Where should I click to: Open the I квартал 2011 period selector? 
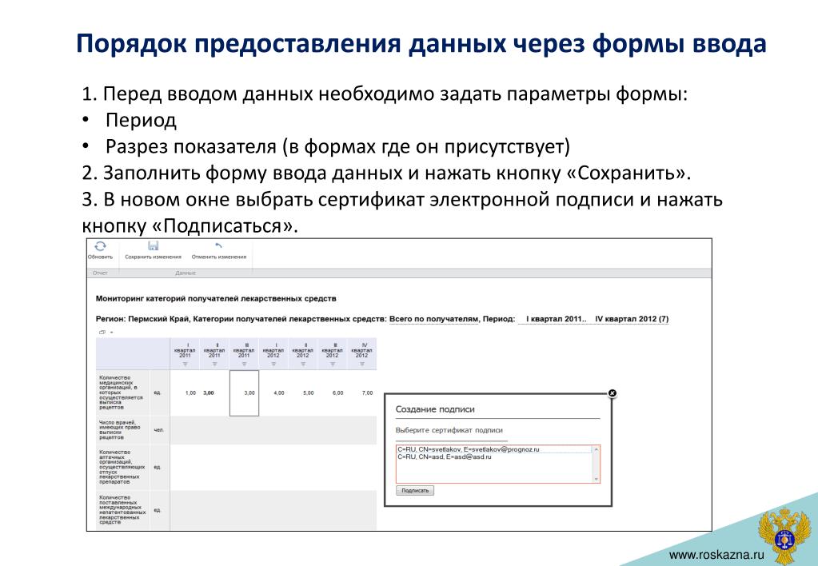coord(556,319)
